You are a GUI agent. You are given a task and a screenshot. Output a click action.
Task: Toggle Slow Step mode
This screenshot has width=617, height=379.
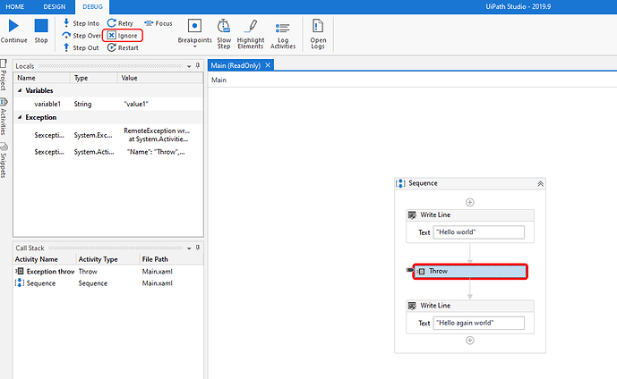224,34
